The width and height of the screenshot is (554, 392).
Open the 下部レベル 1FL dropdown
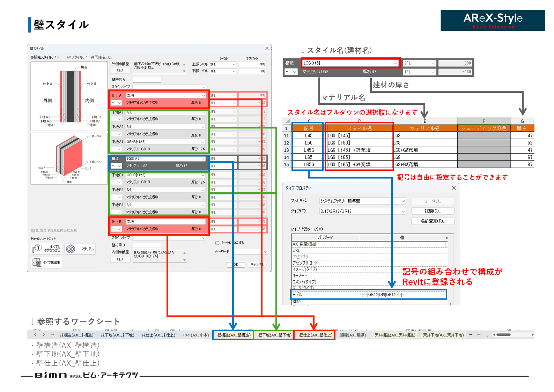(234, 71)
